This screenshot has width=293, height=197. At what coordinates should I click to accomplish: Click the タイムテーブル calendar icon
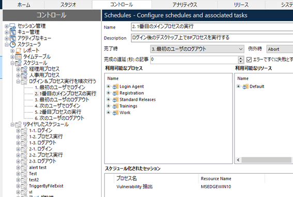point(18,57)
